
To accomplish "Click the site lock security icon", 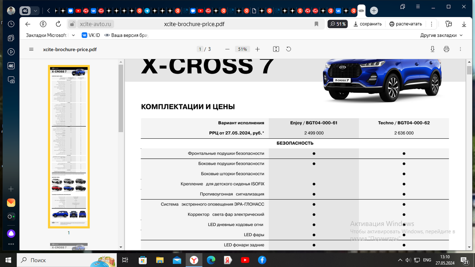I will 72,24.
